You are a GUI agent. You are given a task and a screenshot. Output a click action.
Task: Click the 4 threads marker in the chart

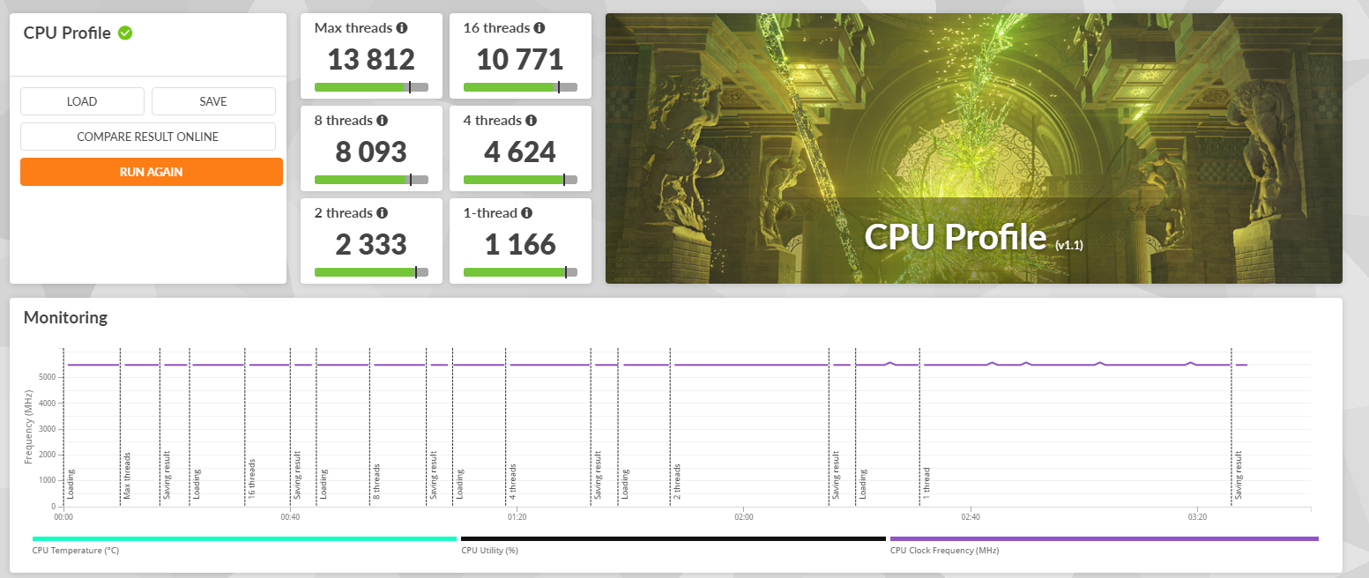point(512,482)
